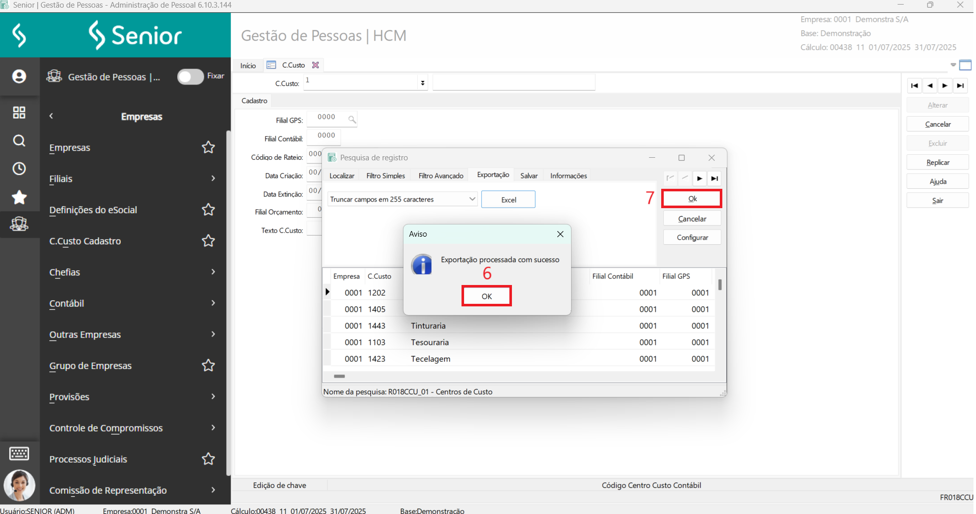
Task: Confirm the Aviso dialog with OK
Action: [486, 296]
